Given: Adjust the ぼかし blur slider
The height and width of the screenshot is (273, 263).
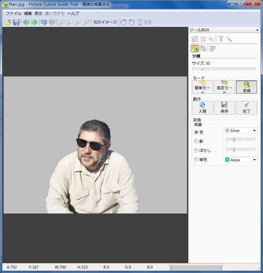Looking at the screenshot, I should (x=241, y=150).
